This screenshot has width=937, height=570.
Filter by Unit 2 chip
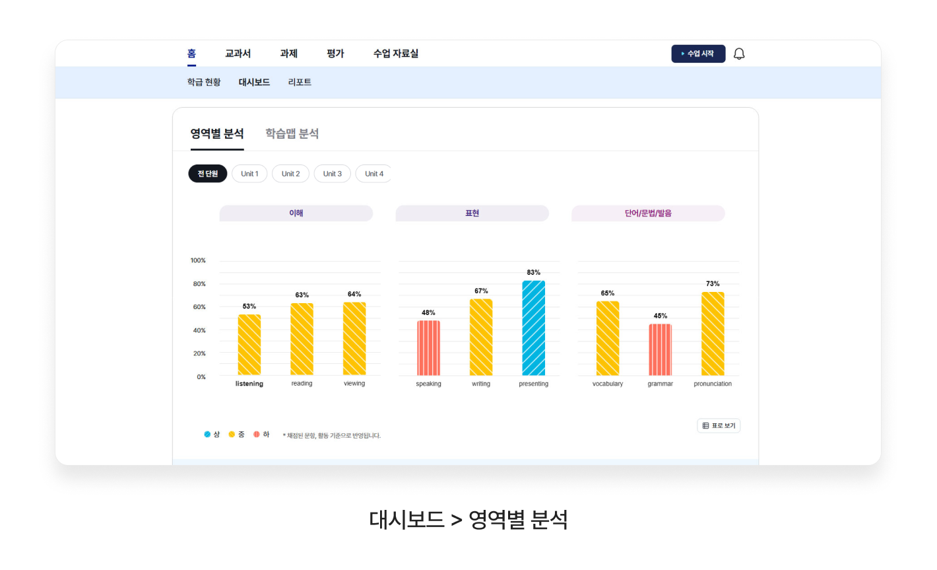tap(290, 174)
